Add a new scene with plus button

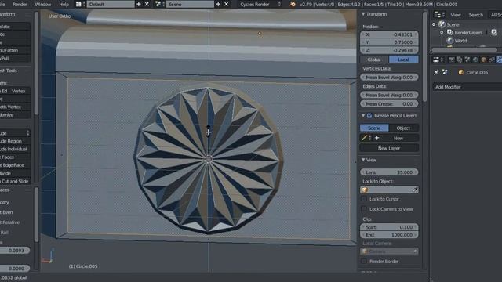click(218, 4)
